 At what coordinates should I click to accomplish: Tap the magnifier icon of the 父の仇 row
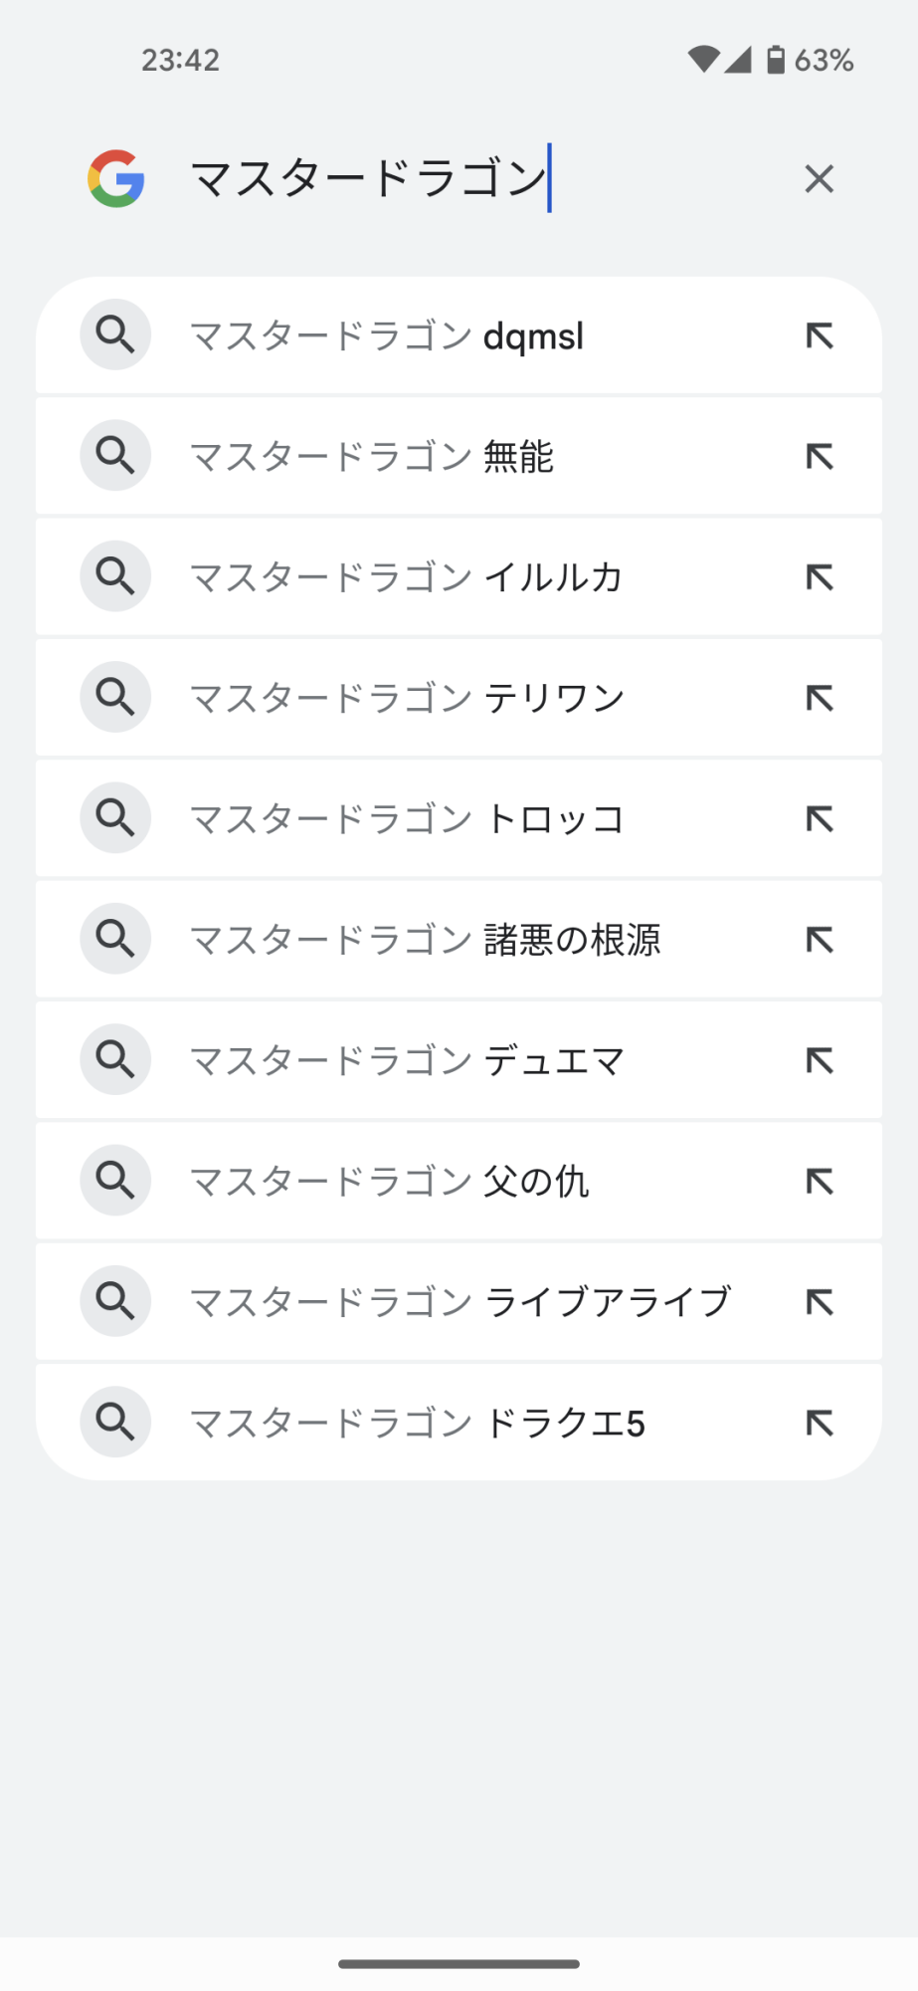115,1181
